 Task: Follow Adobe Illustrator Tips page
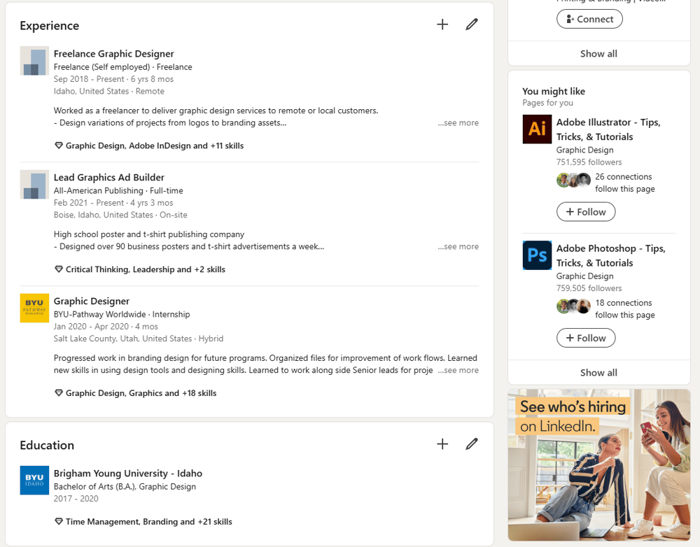click(x=586, y=212)
